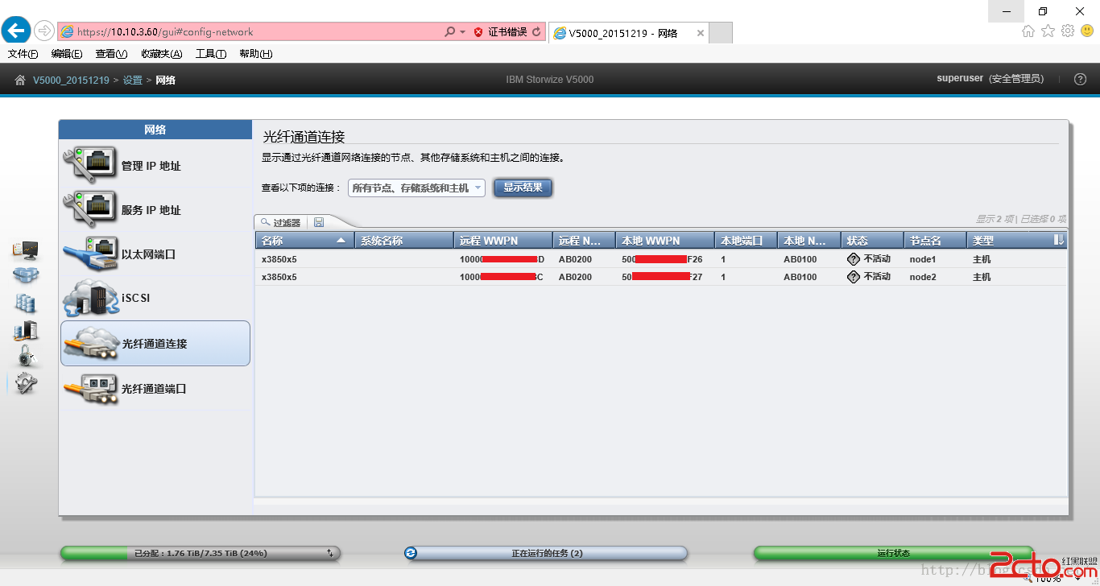Viewport: 1100px width, 586px height.
Task: Open favorites star icon
Action: click(x=1048, y=31)
